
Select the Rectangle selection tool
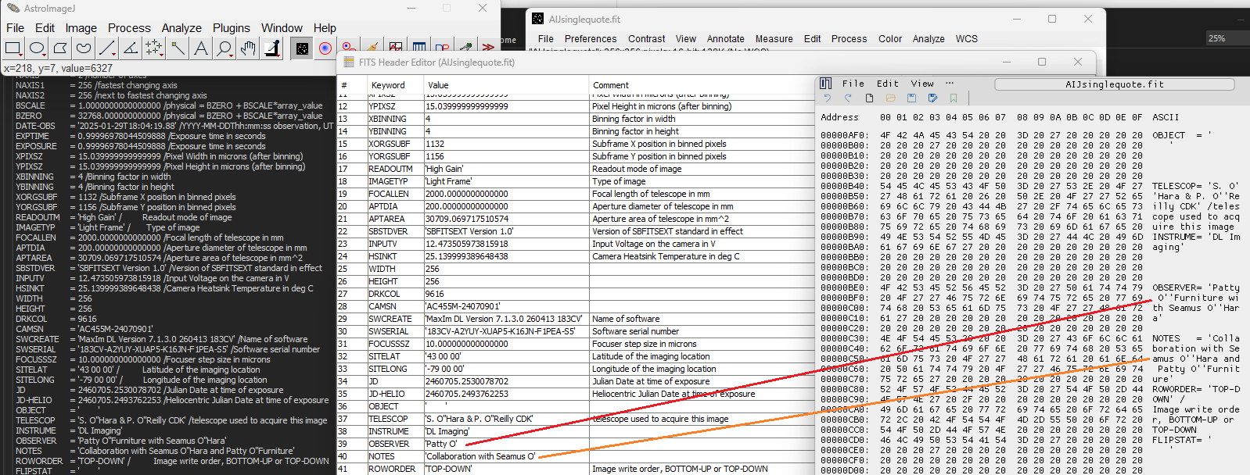pyautogui.click(x=13, y=49)
